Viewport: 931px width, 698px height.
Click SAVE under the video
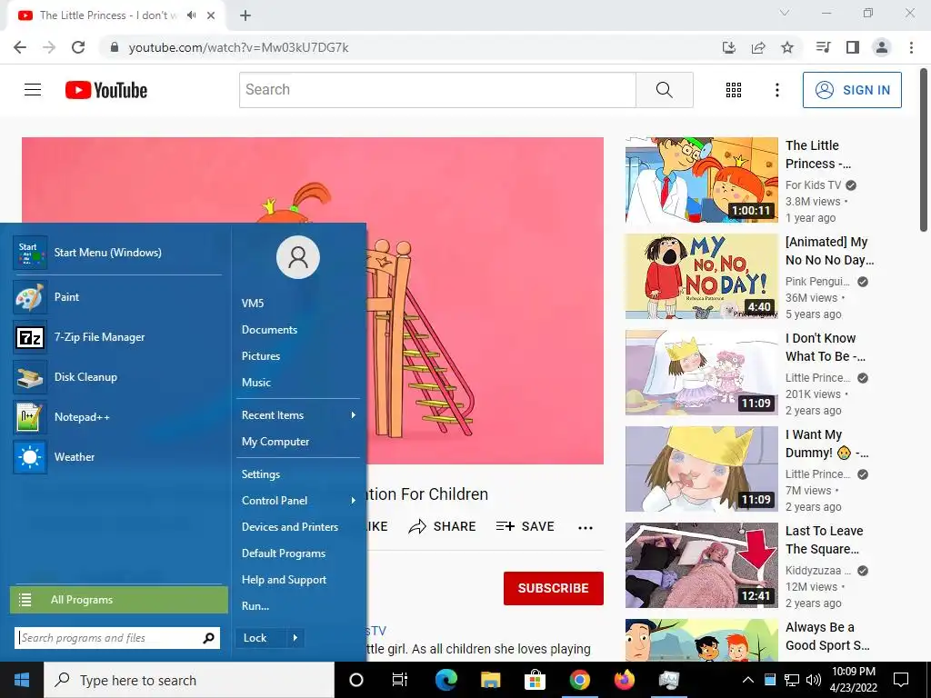click(525, 526)
